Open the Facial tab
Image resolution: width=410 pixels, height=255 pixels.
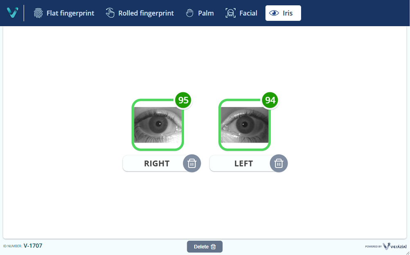tap(241, 13)
